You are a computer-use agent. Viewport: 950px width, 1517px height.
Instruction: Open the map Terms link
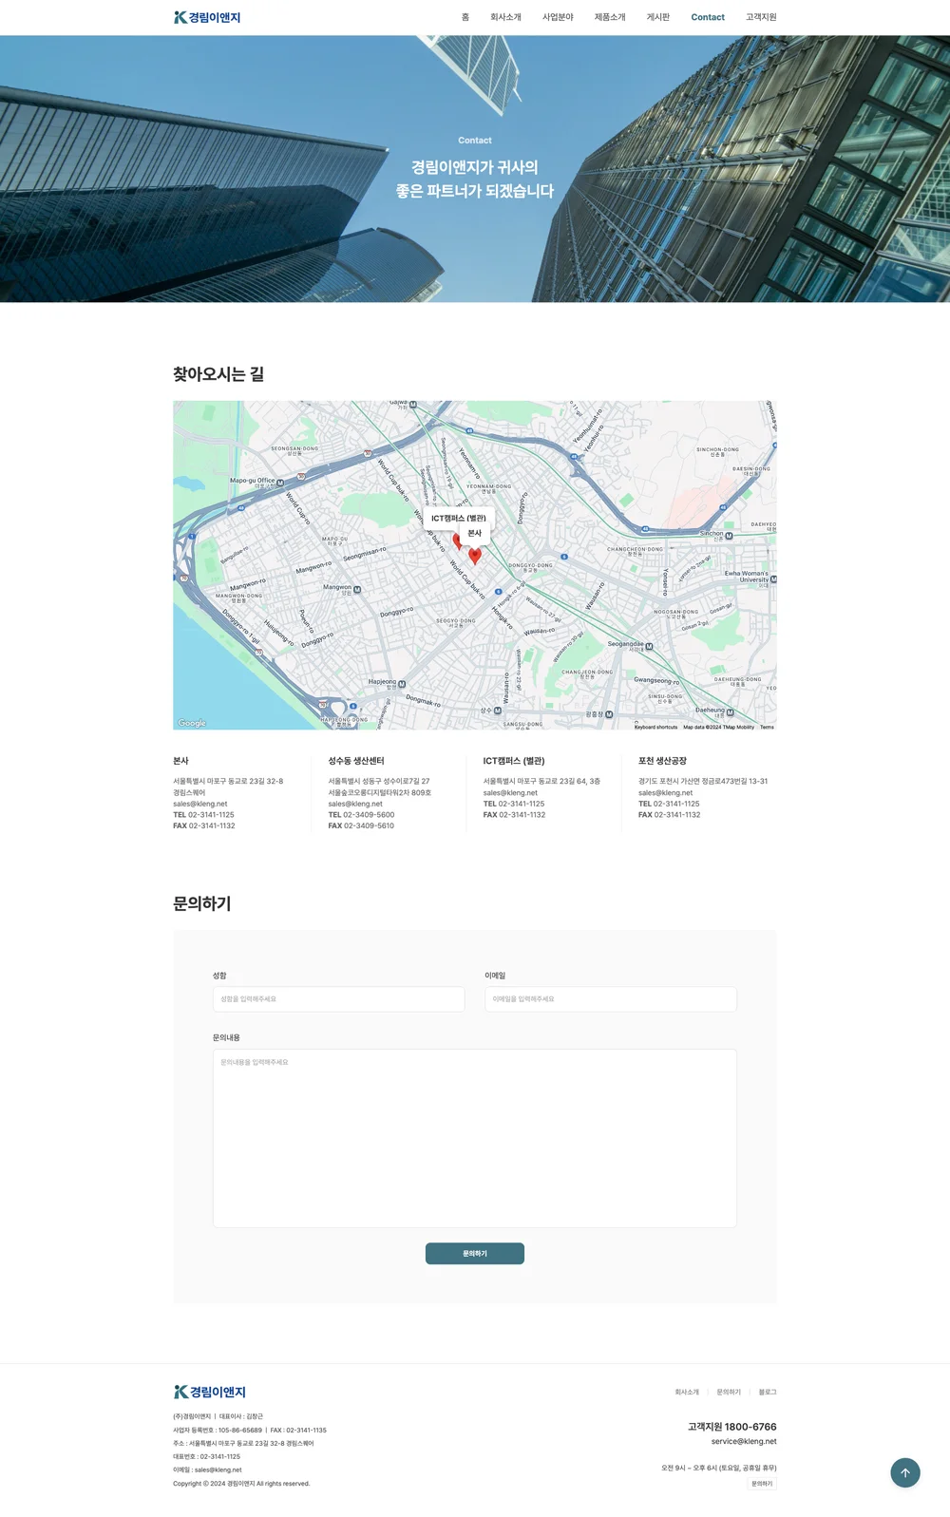click(767, 727)
